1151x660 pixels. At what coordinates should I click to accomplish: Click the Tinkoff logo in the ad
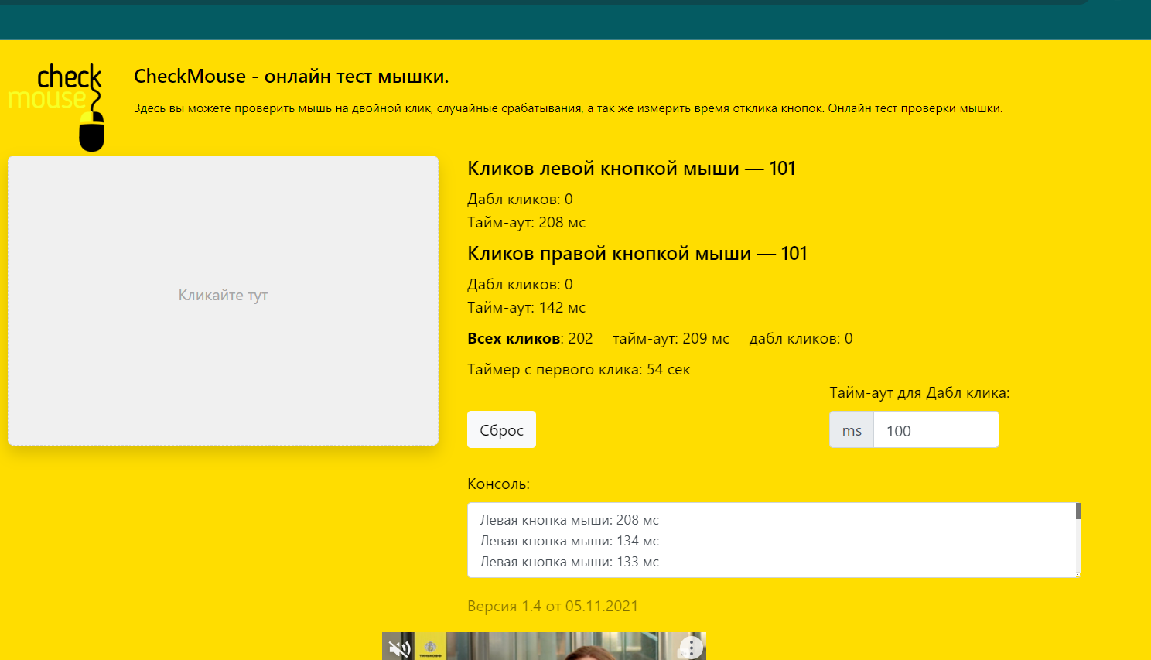pyautogui.click(x=431, y=648)
